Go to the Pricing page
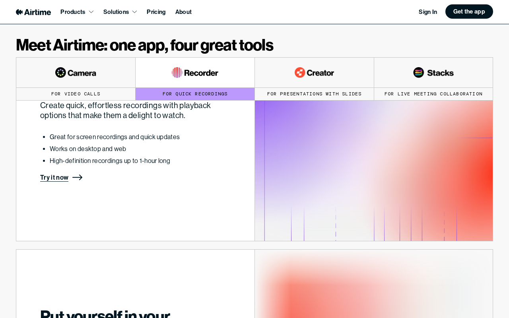Image resolution: width=509 pixels, height=318 pixels. pyautogui.click(x=156, y=12)
